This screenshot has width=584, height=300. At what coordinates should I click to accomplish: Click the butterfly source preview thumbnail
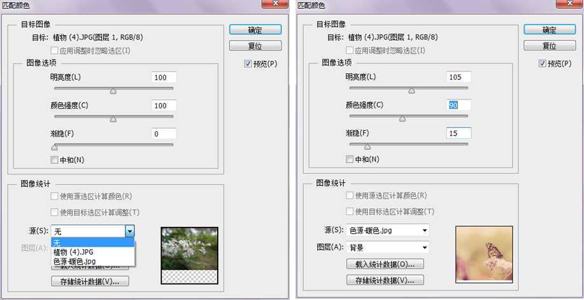(483, 254)
